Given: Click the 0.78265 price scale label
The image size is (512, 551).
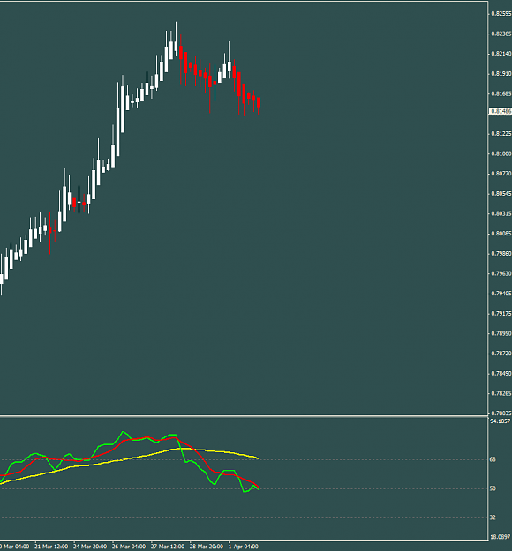Looking at the screenshot, I should [501, 393].
